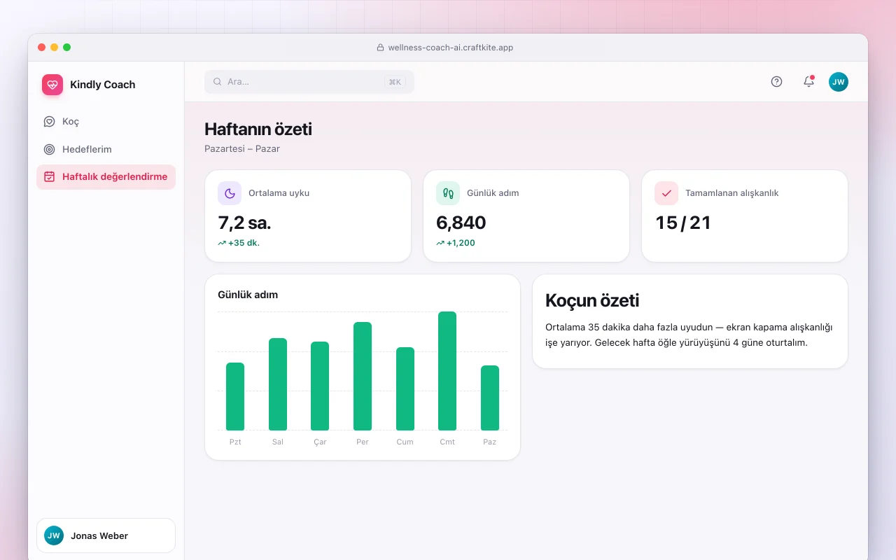Screen dimensions: 896x560
Task: Click the Günlük adım chart title
Action: point(248,295)
